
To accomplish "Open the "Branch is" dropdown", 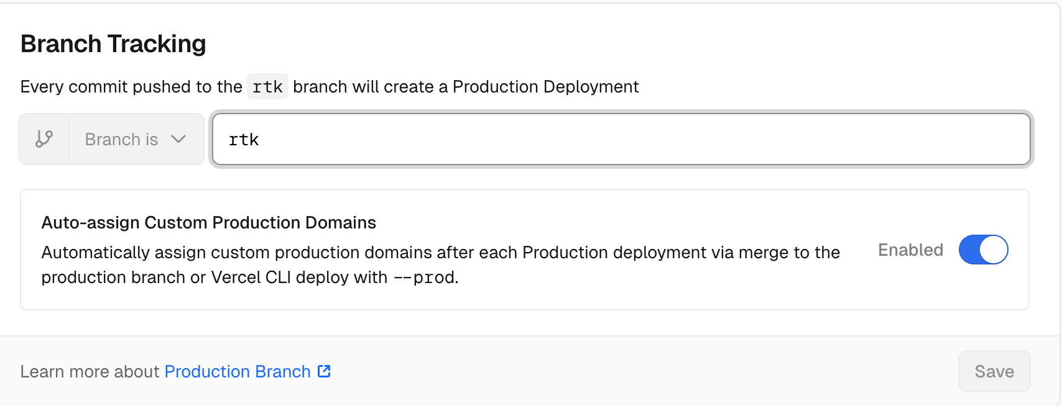I will click(x=136, y=139).
